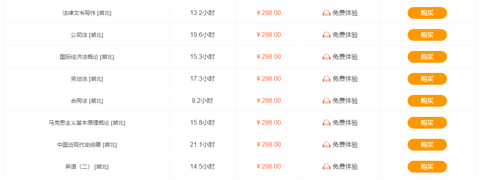Click headphone icon in 劳动法 row

(x=327, y=79)
